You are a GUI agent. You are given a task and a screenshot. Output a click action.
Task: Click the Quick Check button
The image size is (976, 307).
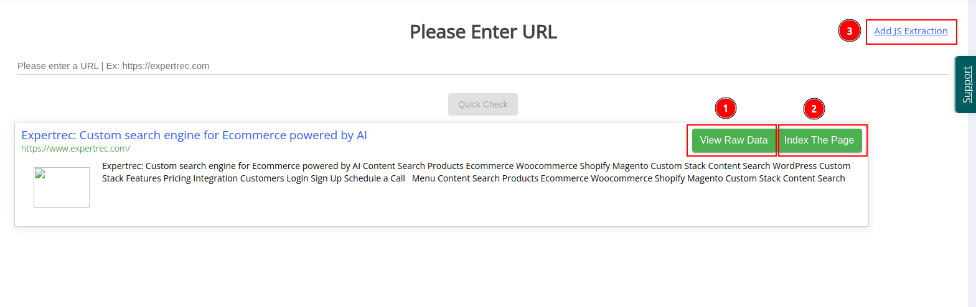[482, 104]
